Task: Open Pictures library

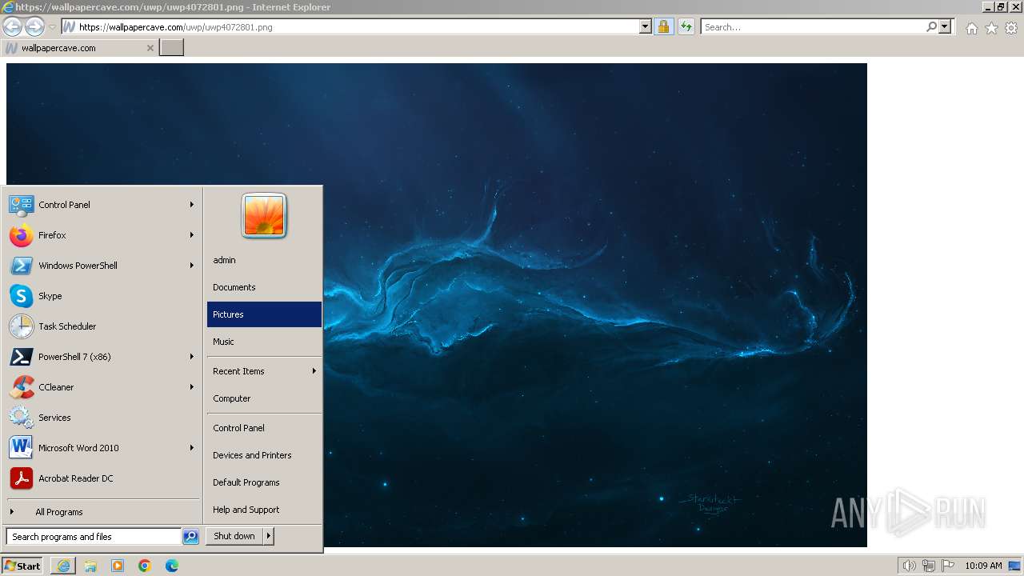Action: point(264,314)
